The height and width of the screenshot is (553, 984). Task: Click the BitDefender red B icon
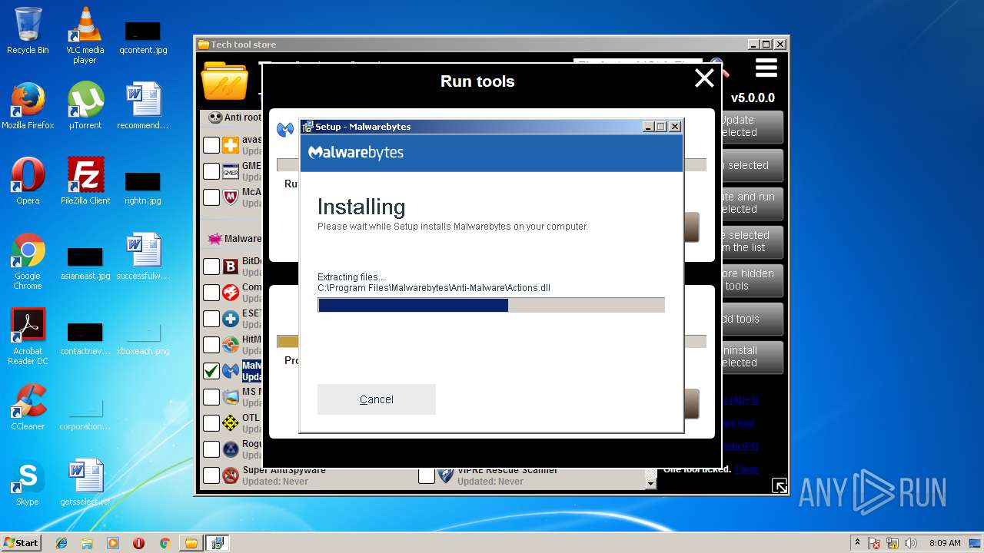[231, 267]
